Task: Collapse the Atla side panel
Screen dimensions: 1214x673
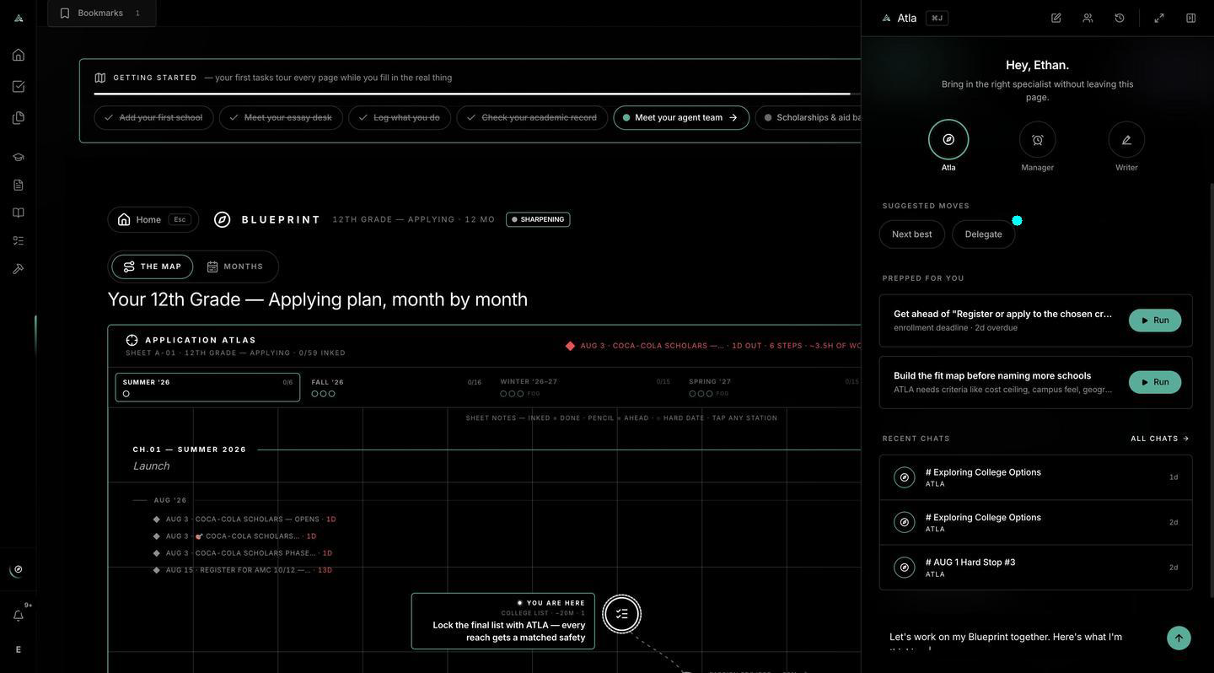Action: pyautogui.click(x=1191, y=18)
